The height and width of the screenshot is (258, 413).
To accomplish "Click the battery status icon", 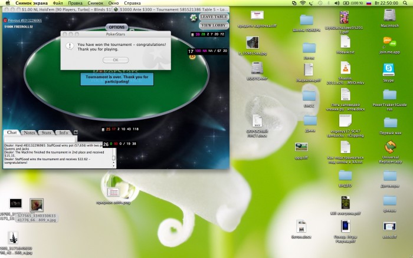I will (x=353, y=3).
